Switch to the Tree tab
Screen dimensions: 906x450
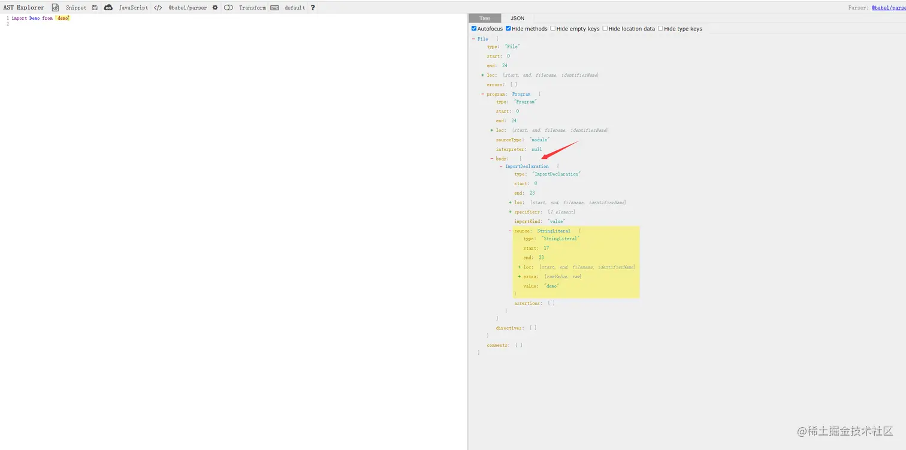point(485,19)
